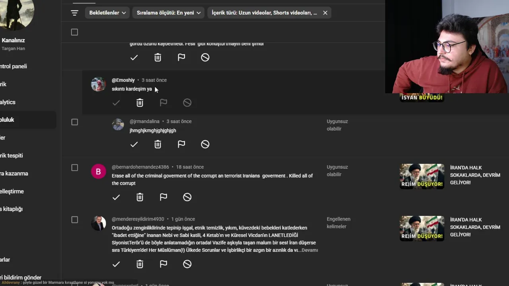Click Engellenen kelimeler label
Image resolution: width=509 pixels, height=286 pixels.
[338, 223]
